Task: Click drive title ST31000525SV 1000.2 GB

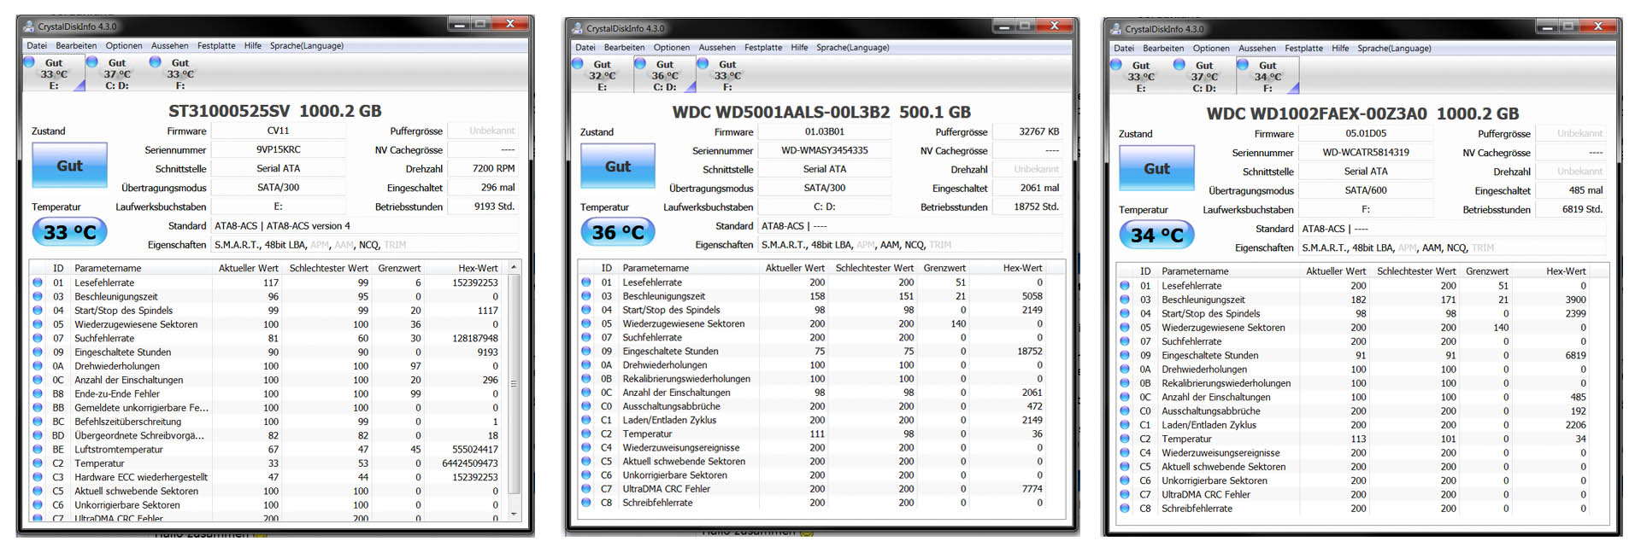Action: [275, 111]
